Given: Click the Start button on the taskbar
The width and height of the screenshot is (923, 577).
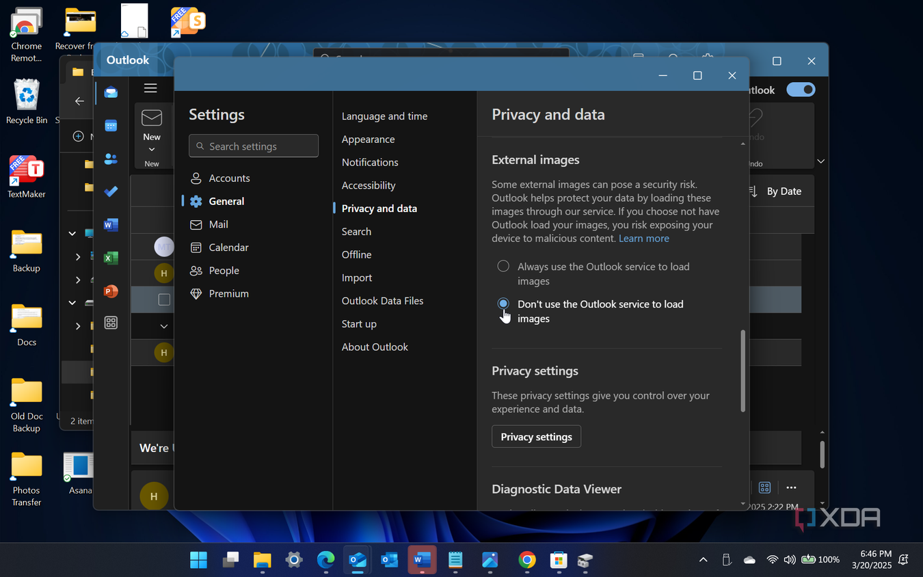Looking at the screenshot, I should tap(198, 561).
